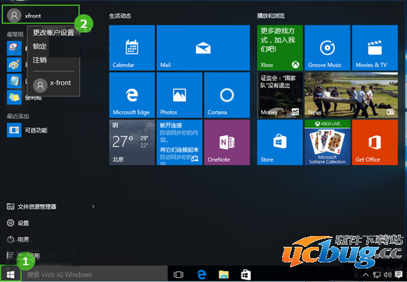Expand the 文件资源管理器 jump list arrow
This screenshot has width=407, height=282.
tap(94, 206)
